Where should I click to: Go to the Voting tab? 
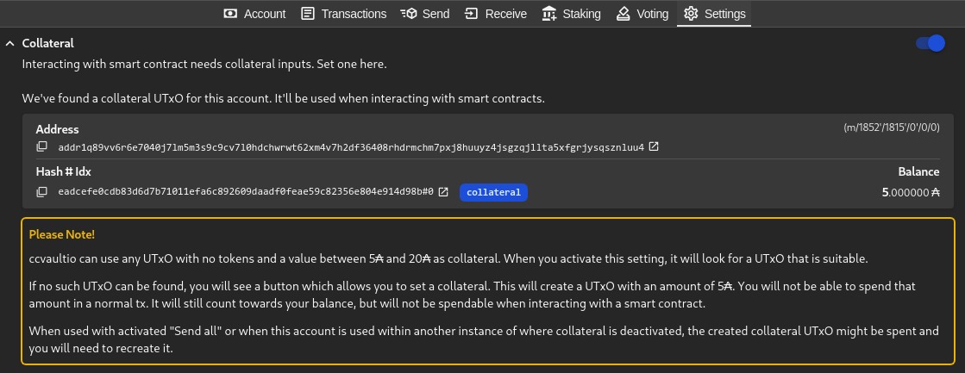[x=642, y=14]
